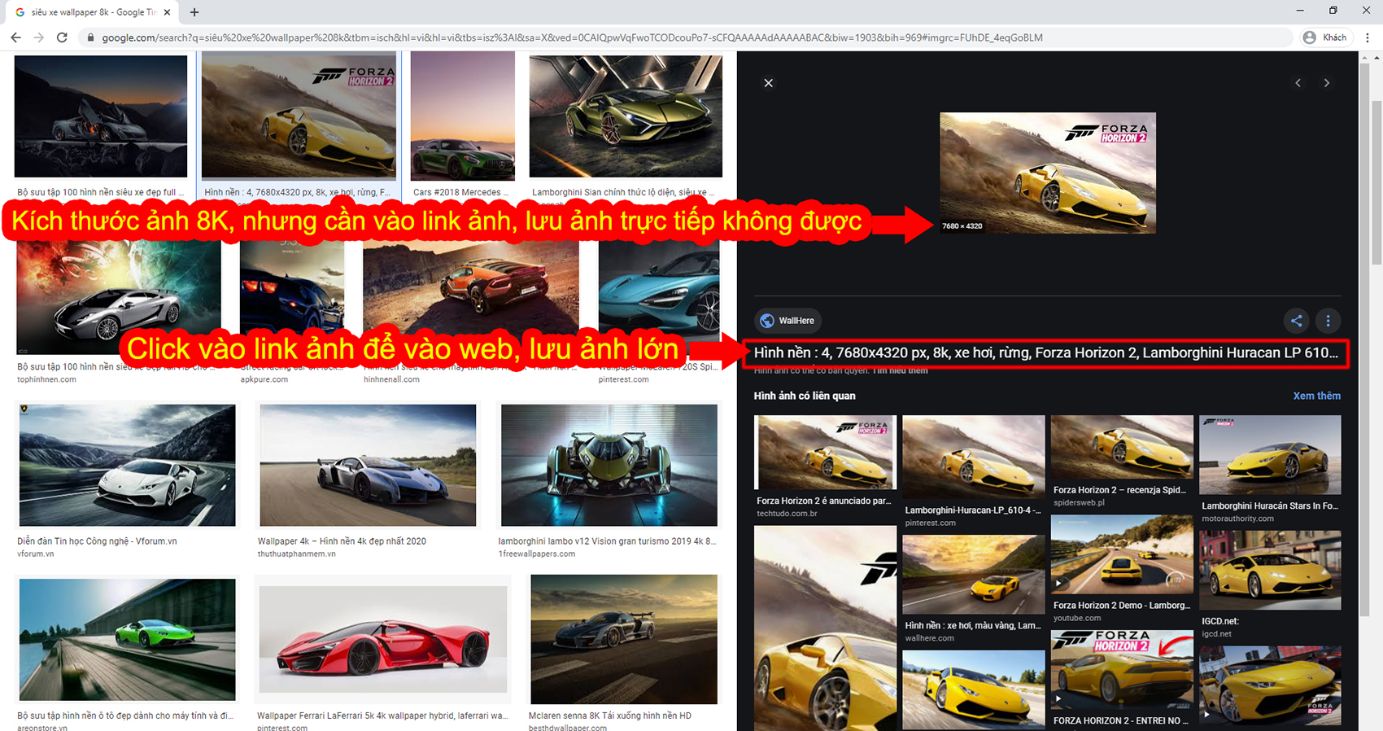1383x731 pixels.
Task: Open the Wallpaper 4k Veneno thumbnail
Action: (368, 466)
